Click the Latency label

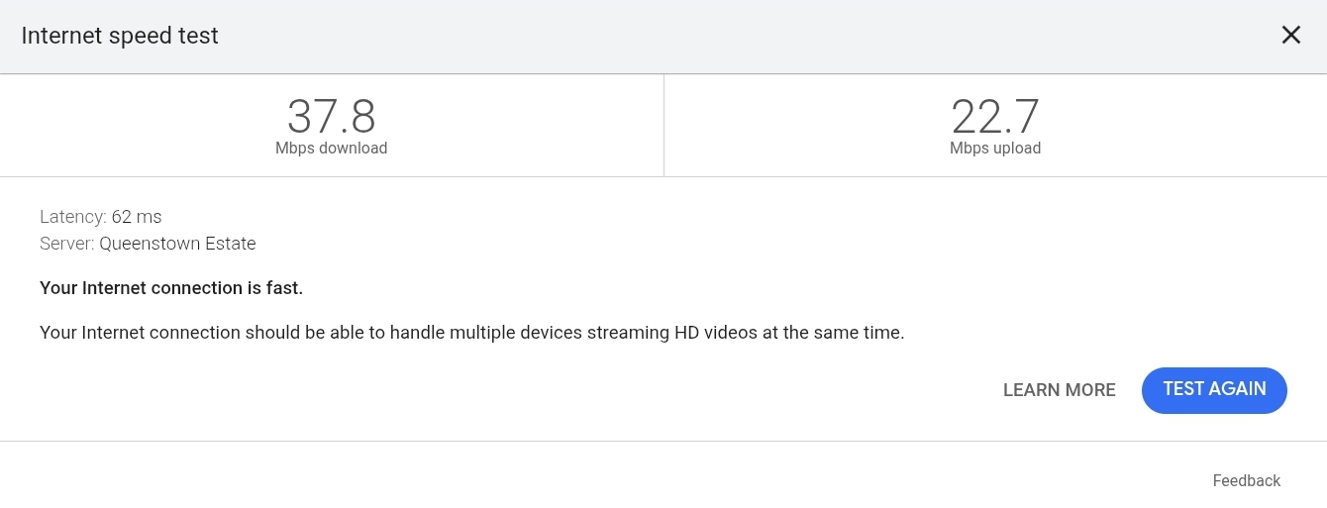point(73,217)
